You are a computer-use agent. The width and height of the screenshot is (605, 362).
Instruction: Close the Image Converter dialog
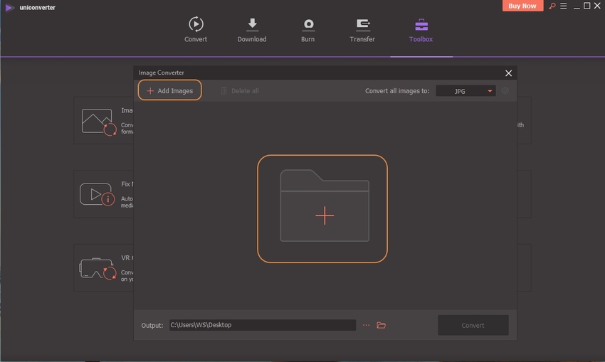coord(508,73)
